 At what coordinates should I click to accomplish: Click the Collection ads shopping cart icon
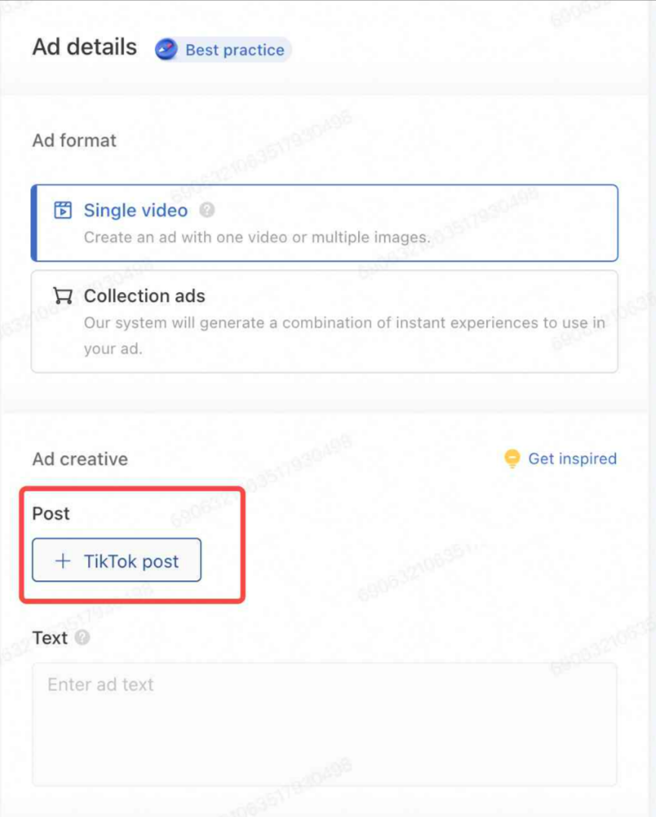click(x=63, y=295)
